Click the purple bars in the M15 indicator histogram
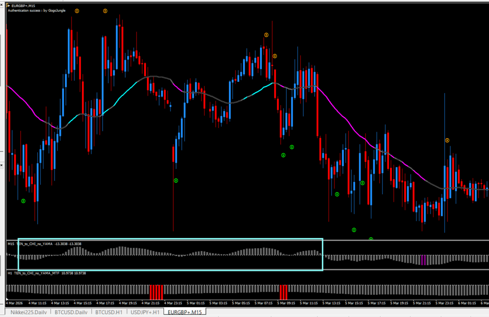489x317 pixels. coord(423,260)
